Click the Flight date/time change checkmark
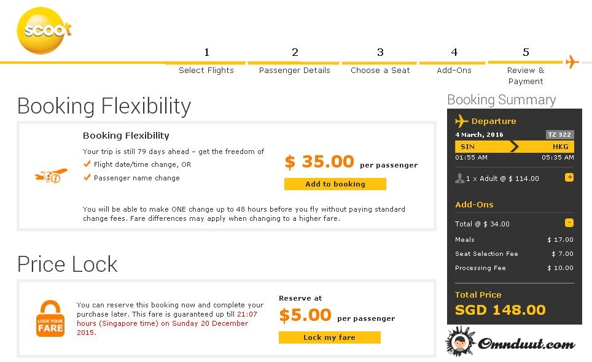The height and width of the screenshot is (362, 592). (x=87, y=164)
